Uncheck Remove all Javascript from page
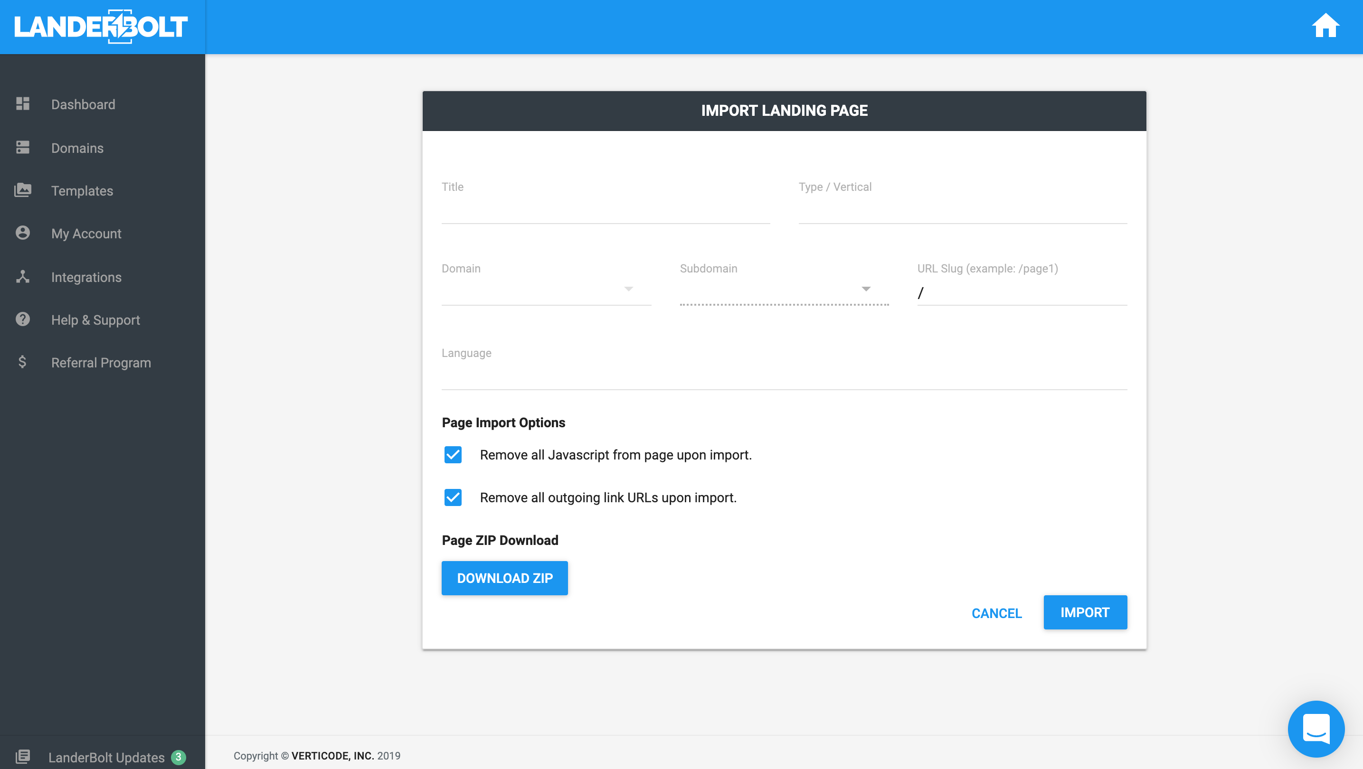Image resolution: width=1363 pixels, height=769 pixels. pos(453,455)
